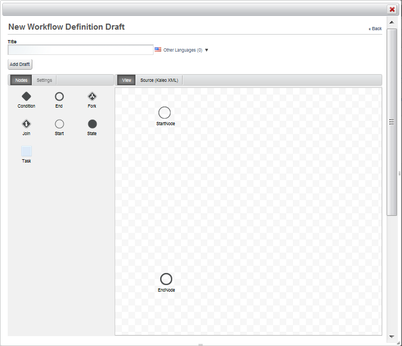
Task: Switch to the Nodes tab
Action: click(x=21, y=80)
